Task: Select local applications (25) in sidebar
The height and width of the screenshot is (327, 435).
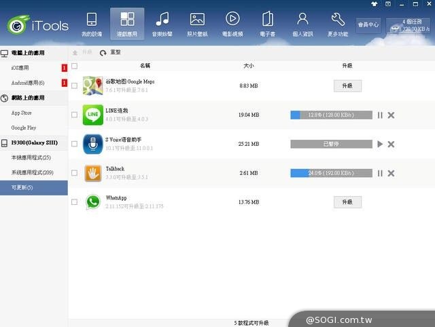Action: click(34, 157)
